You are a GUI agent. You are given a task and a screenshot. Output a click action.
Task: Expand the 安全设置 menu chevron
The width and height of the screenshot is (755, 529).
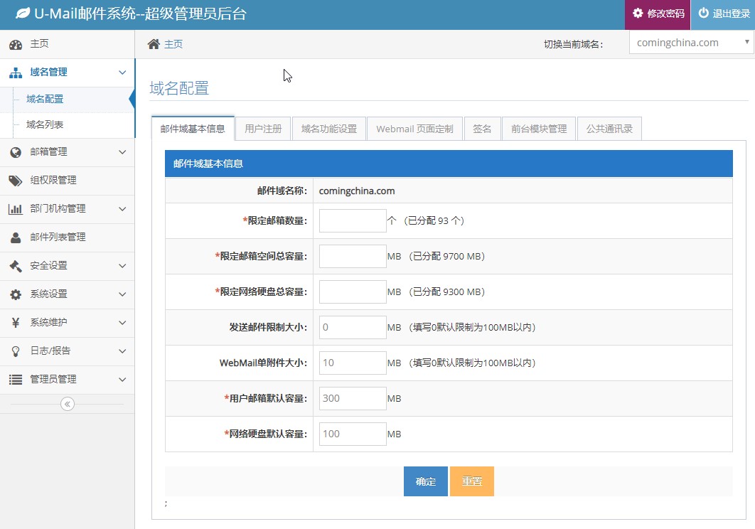[x=122, y=266]
